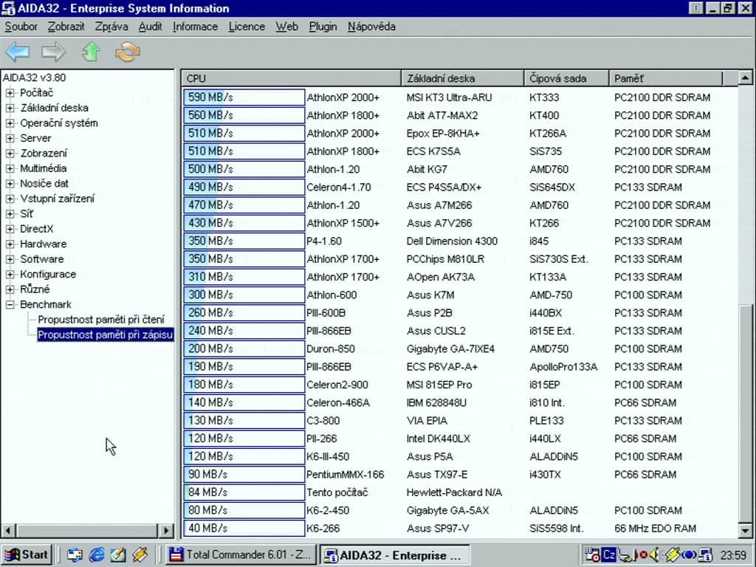Expand the Počítač tree node
The image size is (756, 567).
click(10, 92)
